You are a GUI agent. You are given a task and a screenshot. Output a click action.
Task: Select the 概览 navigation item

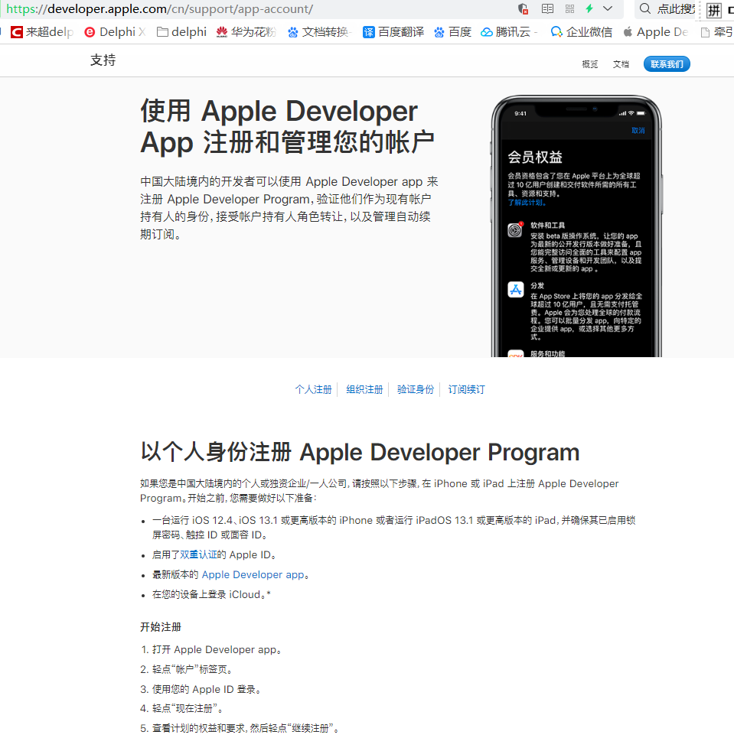click(x=590, y=64)
